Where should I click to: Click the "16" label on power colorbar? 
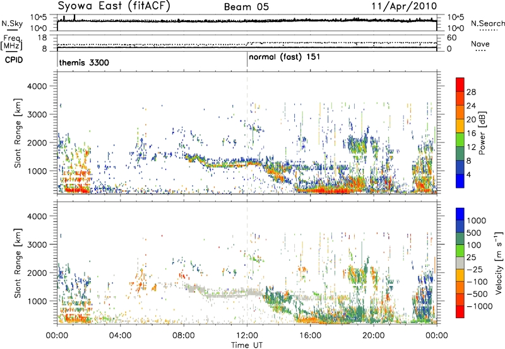coord(471,134)
